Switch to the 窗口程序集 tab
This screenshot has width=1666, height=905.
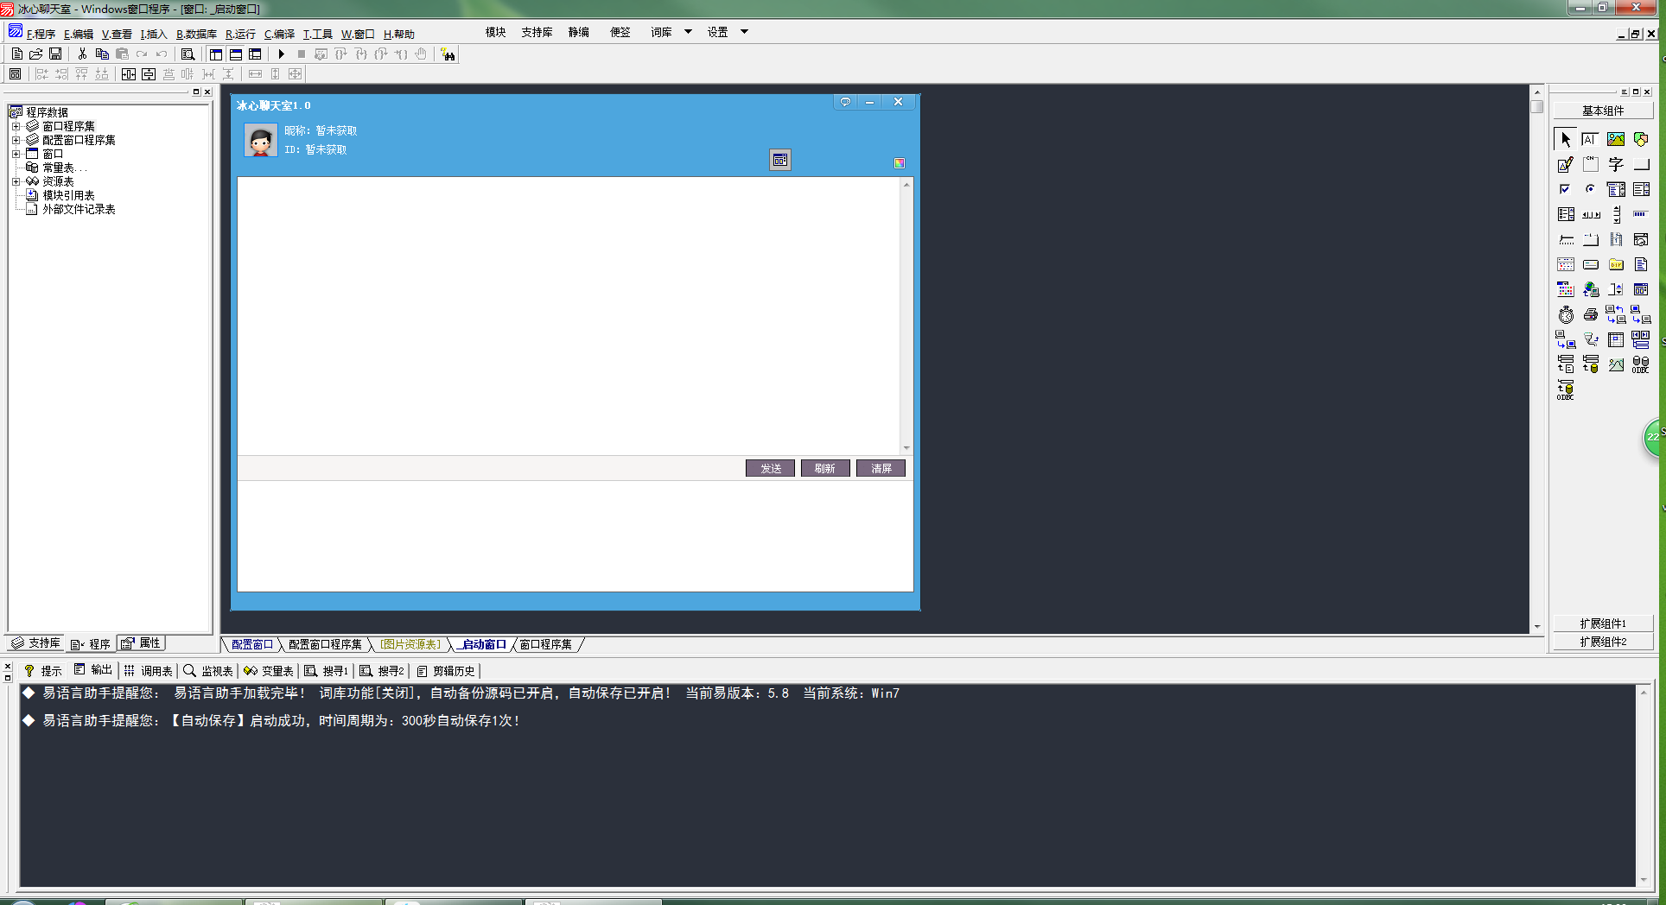pos(545,644)
